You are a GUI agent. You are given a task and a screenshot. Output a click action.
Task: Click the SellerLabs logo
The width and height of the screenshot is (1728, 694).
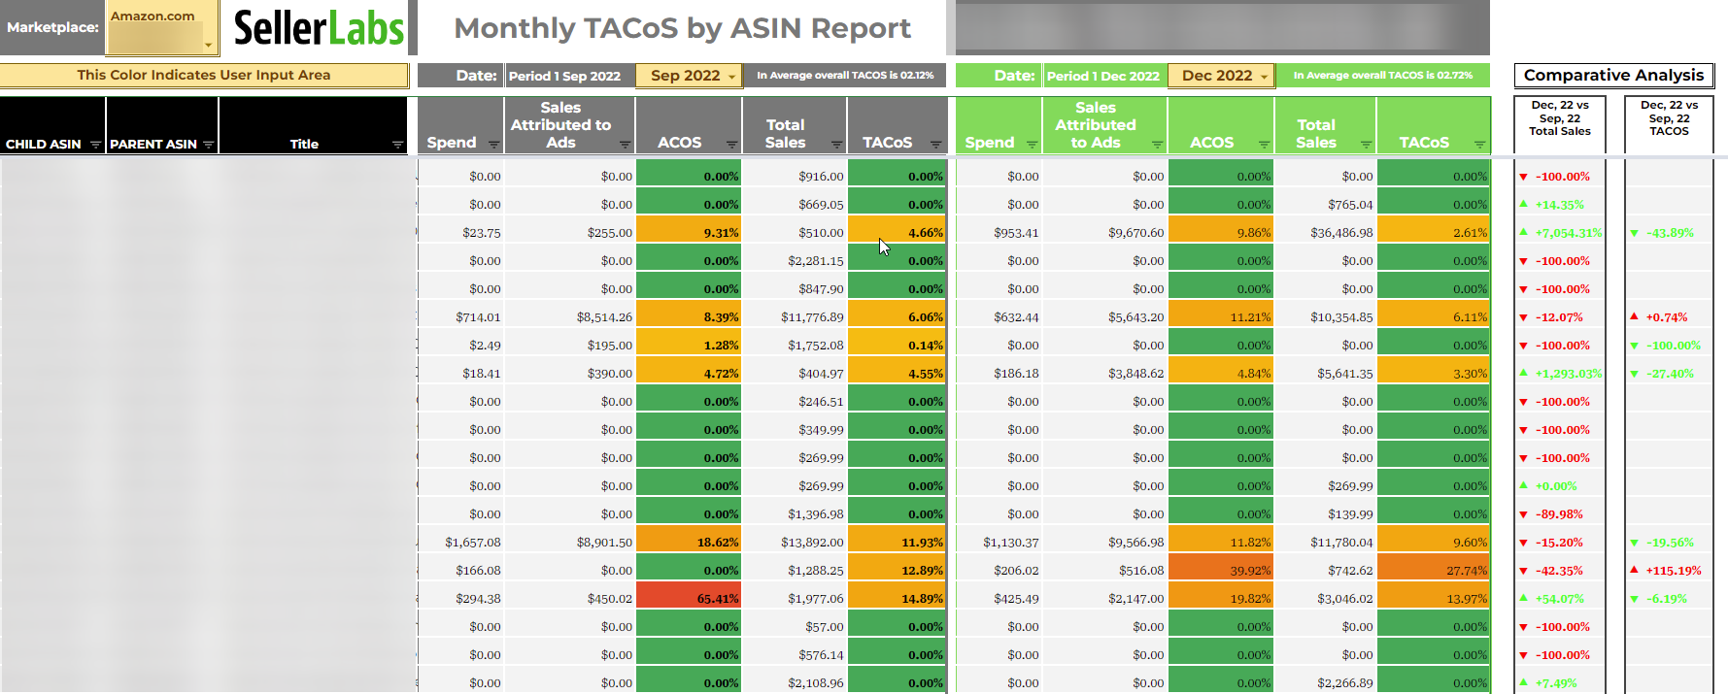[x=319, y=28]
